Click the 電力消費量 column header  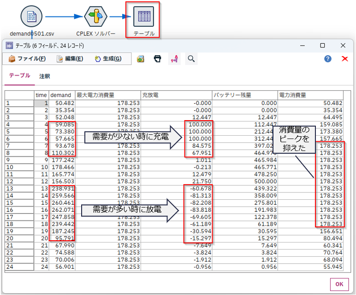[310, 95]
